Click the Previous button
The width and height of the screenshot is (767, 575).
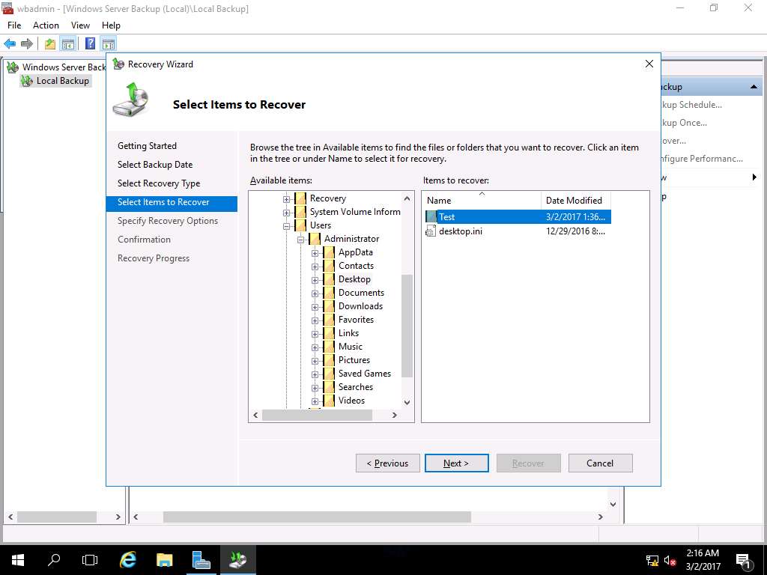[387, 463]
